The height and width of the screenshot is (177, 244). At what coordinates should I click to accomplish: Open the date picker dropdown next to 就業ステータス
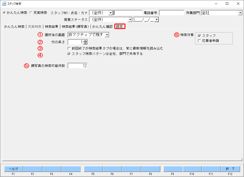[156, 20]
